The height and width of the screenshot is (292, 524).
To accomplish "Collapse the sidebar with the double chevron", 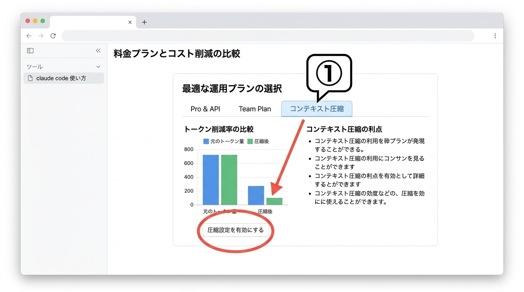I will tap(98, 50).
